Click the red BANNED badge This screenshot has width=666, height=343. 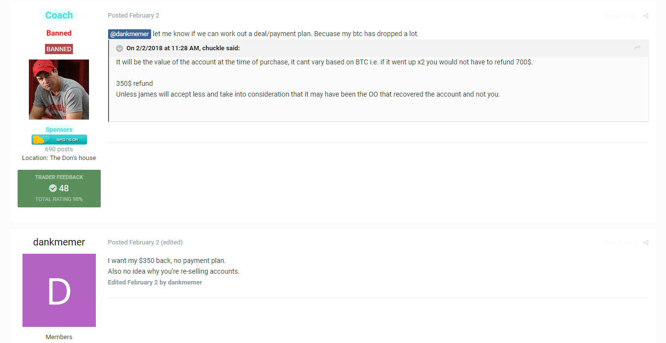pyautogui.click(x=59, y=49)
